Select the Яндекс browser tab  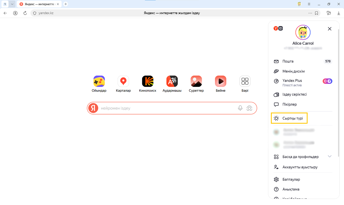click(x=39, y=4)
